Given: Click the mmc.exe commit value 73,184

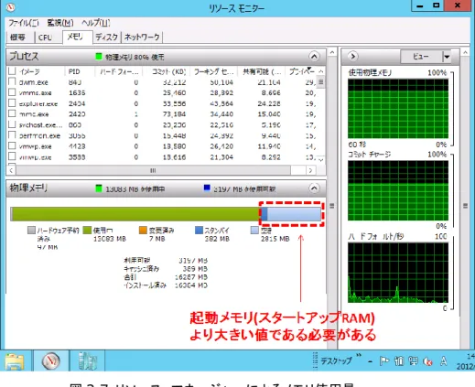Looking at the screenshot, I should [x=174, y=114].
